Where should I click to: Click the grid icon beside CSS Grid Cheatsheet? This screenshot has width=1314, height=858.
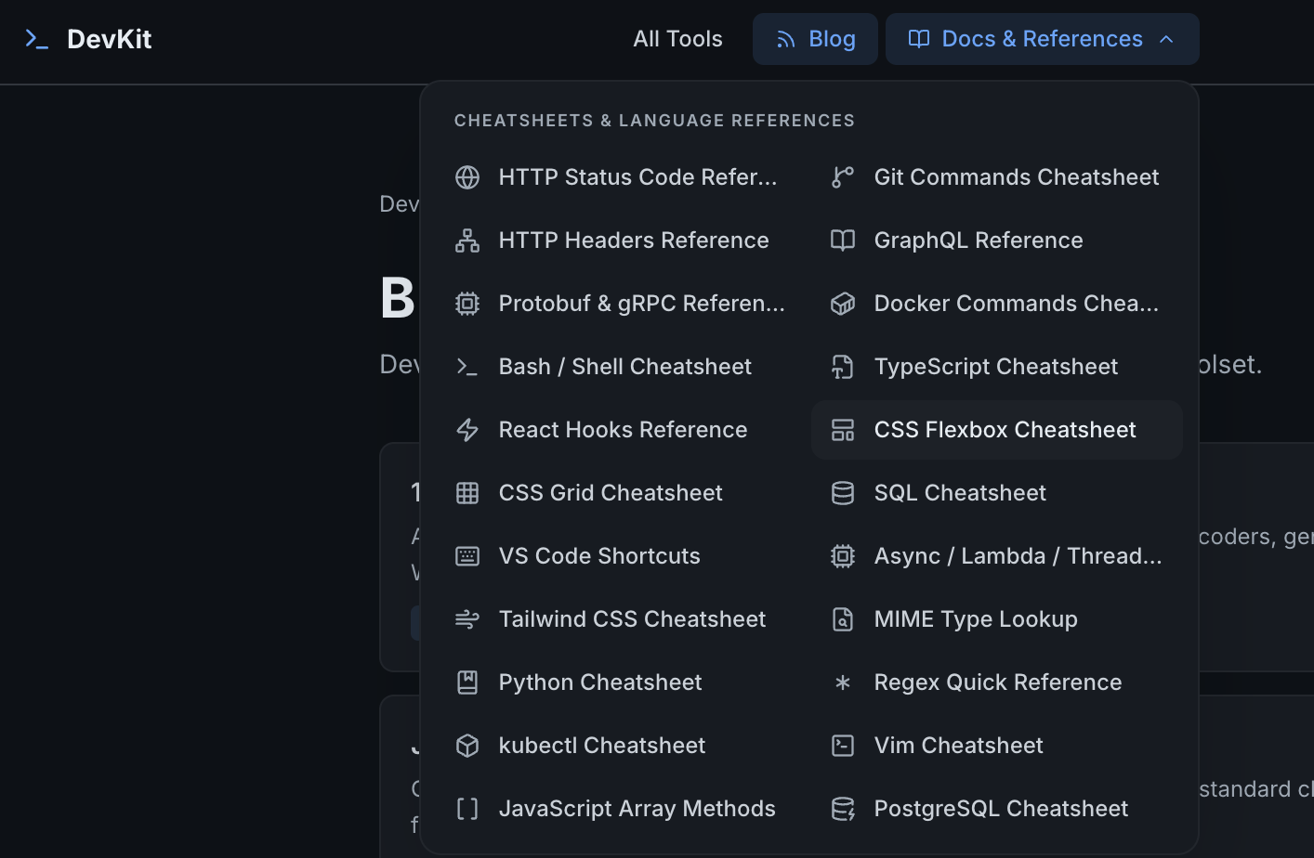[467, 493]
